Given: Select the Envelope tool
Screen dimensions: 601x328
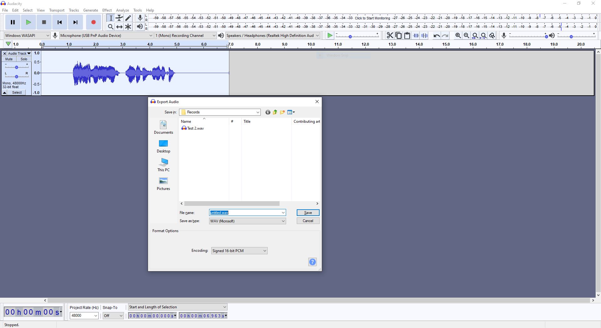Looking at the screenshot, I should pyautogui.click(x=119, y=18).
